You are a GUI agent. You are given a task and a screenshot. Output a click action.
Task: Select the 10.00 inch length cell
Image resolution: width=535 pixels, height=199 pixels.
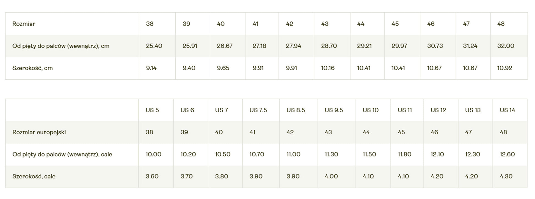coord(153,154)
